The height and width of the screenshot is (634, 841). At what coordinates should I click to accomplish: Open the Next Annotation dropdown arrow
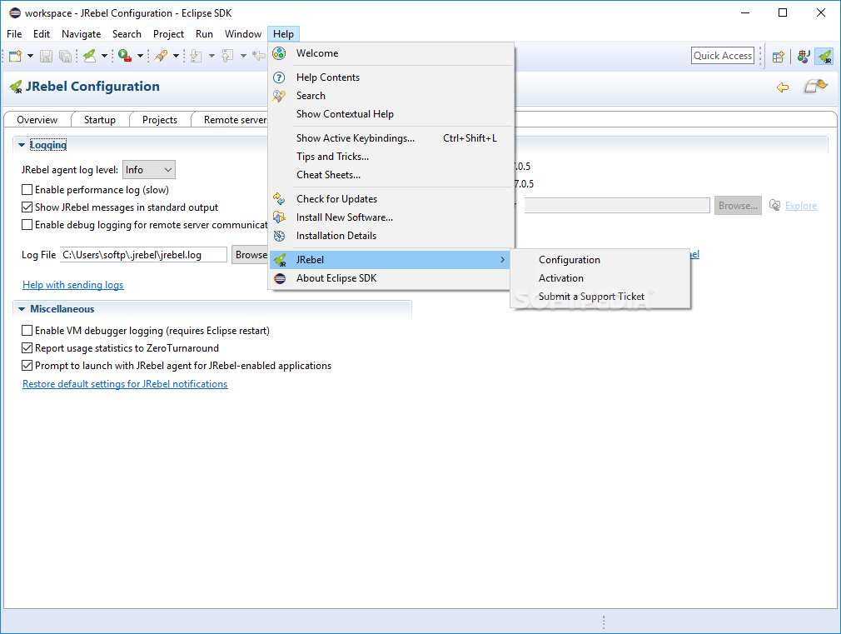pyautogui.click(x=211, y=56)
